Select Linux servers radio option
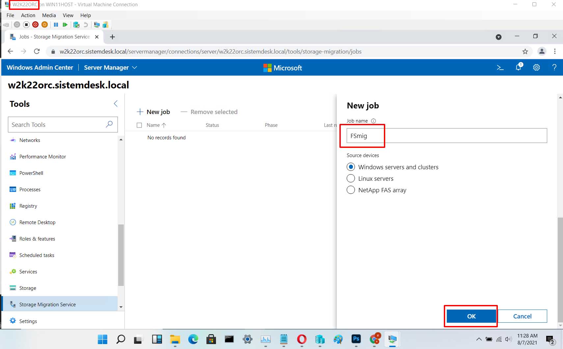The image size is (563, 349). [x=351, y=178]
